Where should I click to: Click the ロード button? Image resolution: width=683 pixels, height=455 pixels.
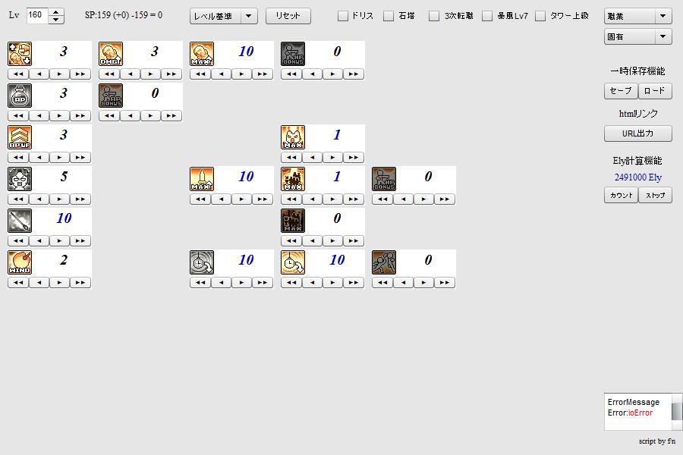(x=655, y=91)
